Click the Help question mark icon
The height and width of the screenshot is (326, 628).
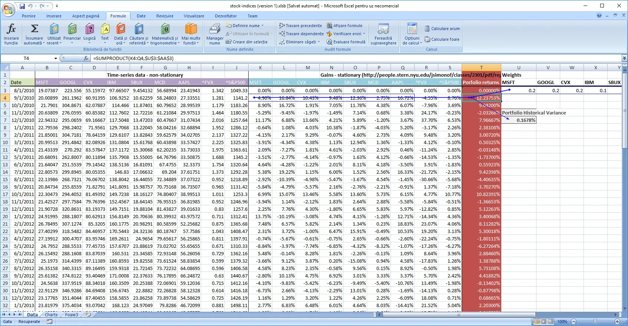tap(599, 16)
